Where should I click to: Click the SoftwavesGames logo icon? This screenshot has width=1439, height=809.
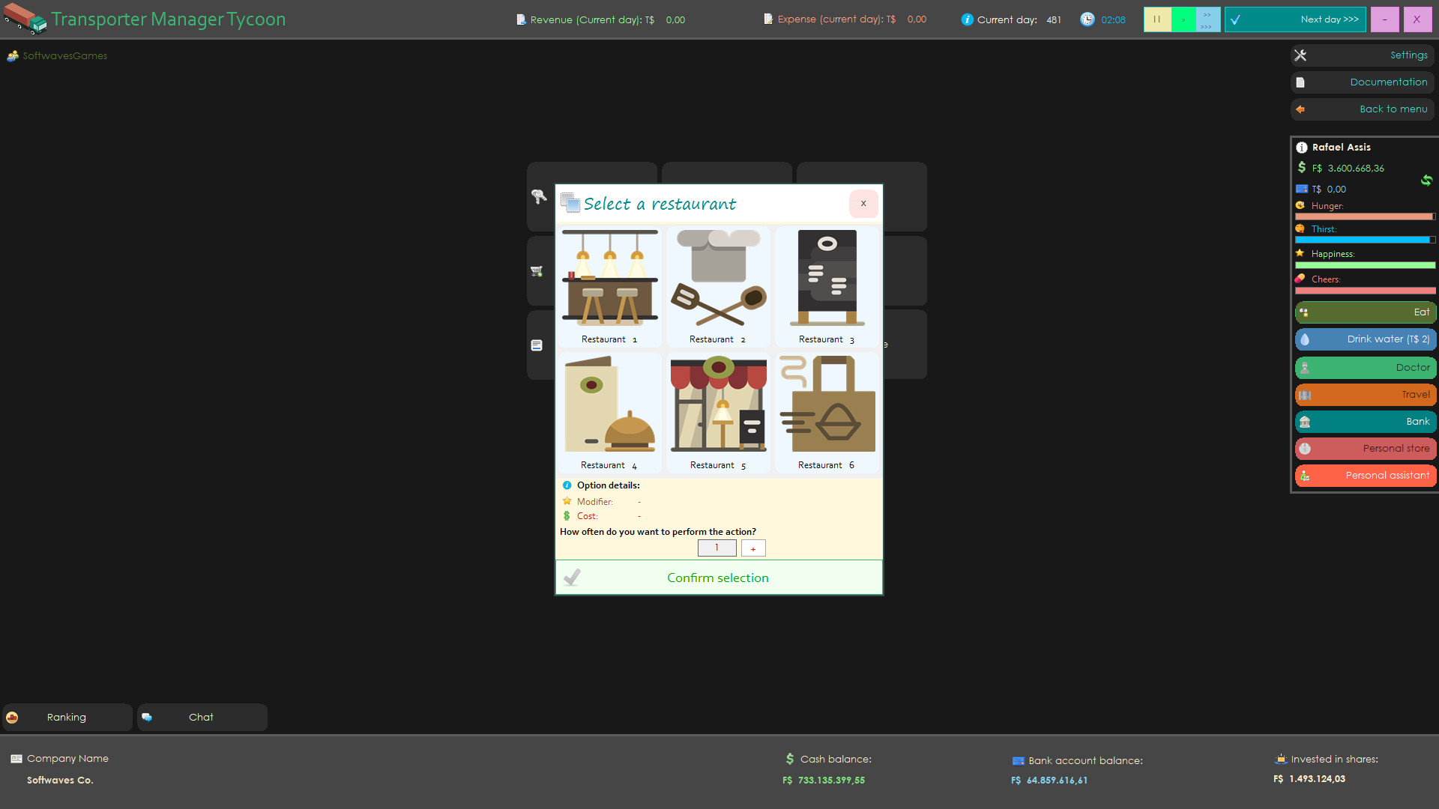12,55
